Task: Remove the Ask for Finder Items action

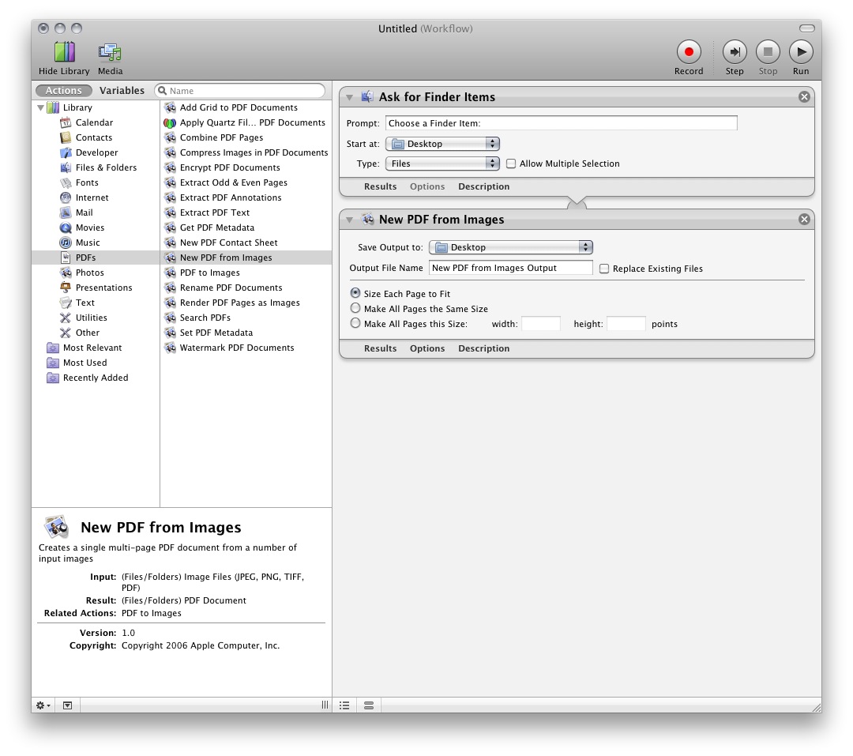Action: 804,97
